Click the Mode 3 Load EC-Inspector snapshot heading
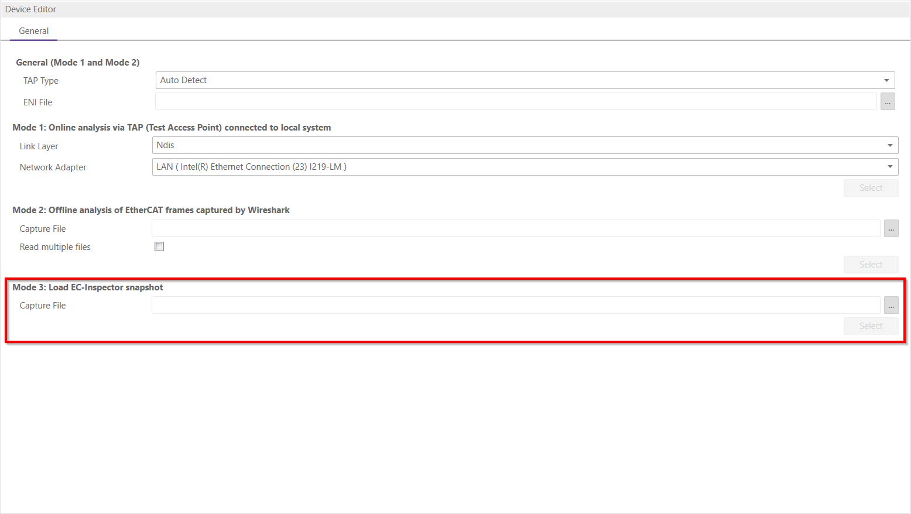The image size is (911, 514). [x=88, y=287]
